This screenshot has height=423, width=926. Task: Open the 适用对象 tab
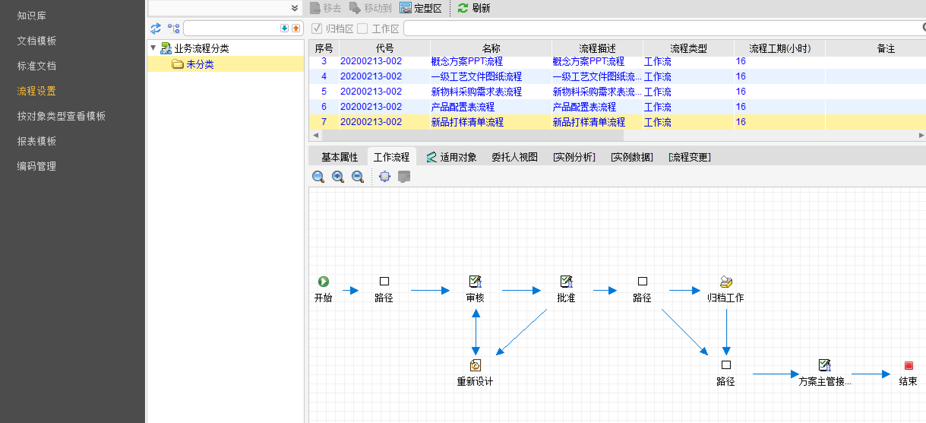(451, 157)
